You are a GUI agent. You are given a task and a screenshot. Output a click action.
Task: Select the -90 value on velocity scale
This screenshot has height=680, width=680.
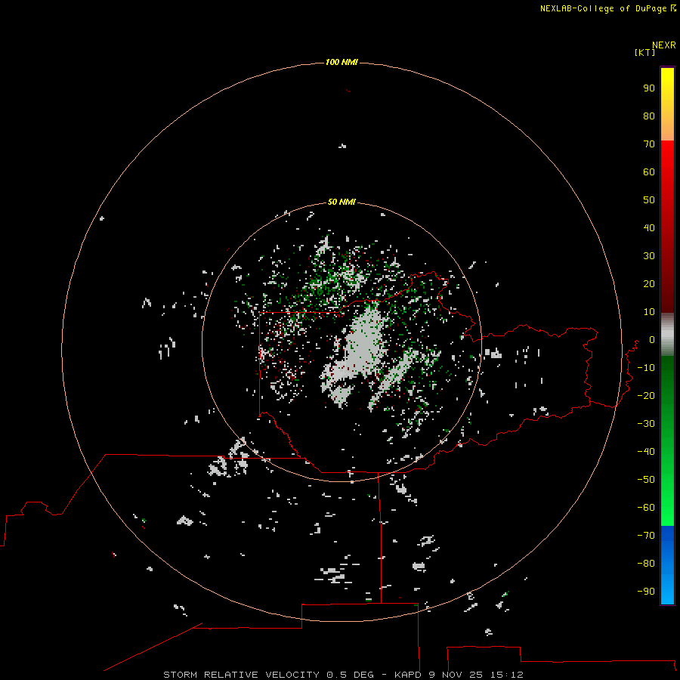coord(646,591)
